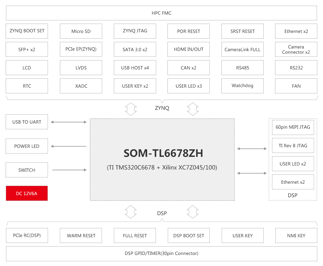
Task: Click the XADC block
Action: point(81,86)
